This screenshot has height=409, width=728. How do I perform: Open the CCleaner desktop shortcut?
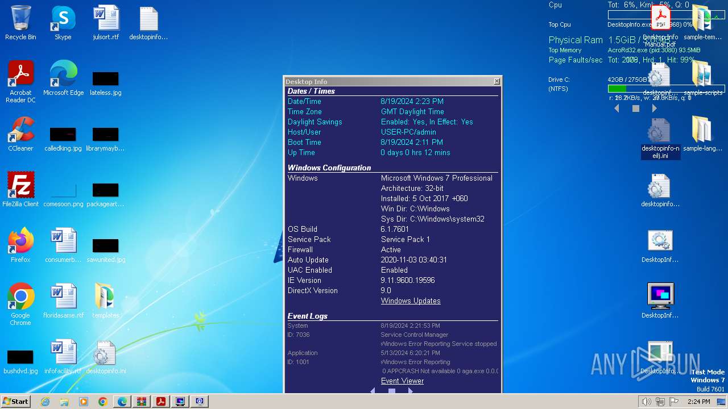(20, 133)
